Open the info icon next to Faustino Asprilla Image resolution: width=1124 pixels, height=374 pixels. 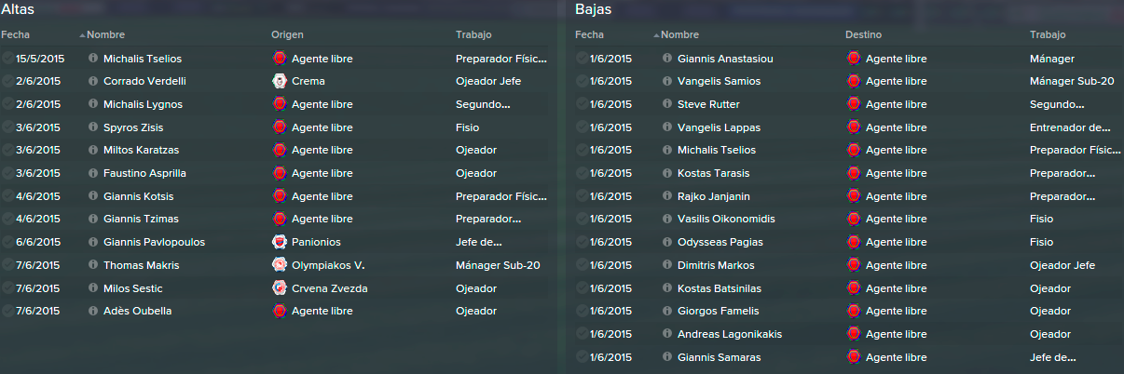[92, 173]
